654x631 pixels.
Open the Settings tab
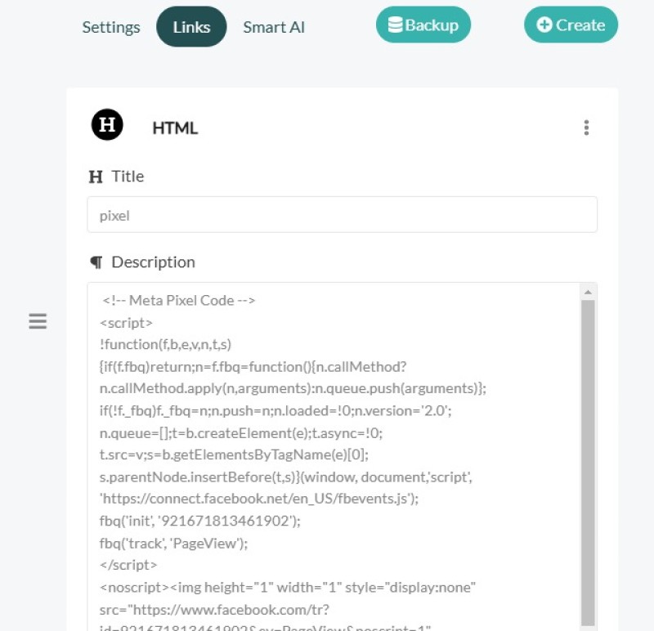coord(111,28)
